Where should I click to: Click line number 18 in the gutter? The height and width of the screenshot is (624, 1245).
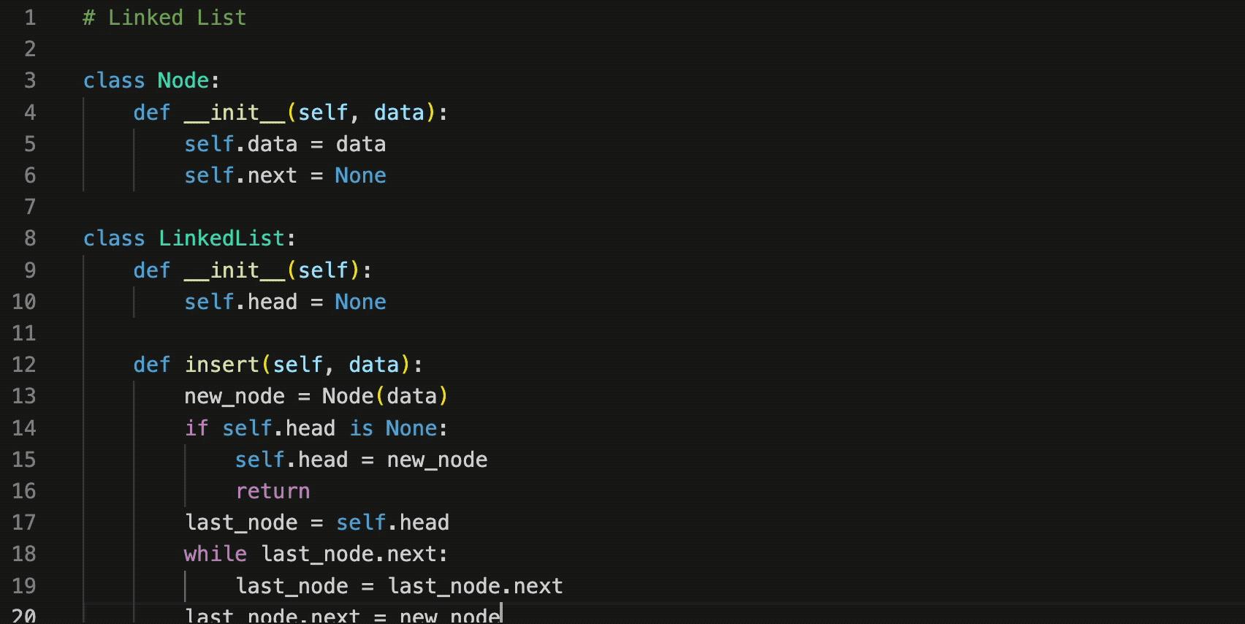(x=24, y=554)
